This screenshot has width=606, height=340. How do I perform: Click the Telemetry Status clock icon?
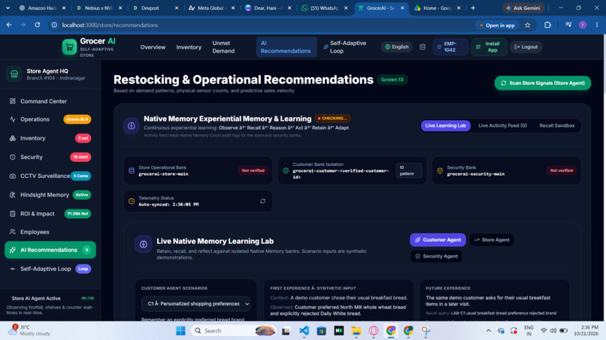(x=132, y=201)
